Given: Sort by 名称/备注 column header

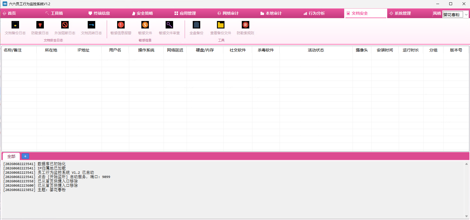Looking at the screenshot, I should [x=19, y=50].
